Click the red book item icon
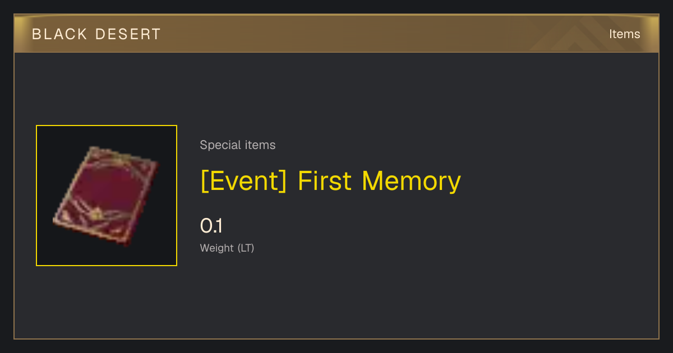673x353 pixels. tap(105, 196)
